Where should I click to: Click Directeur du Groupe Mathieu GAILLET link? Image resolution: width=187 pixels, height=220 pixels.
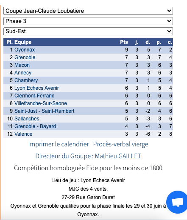[88, 156]
